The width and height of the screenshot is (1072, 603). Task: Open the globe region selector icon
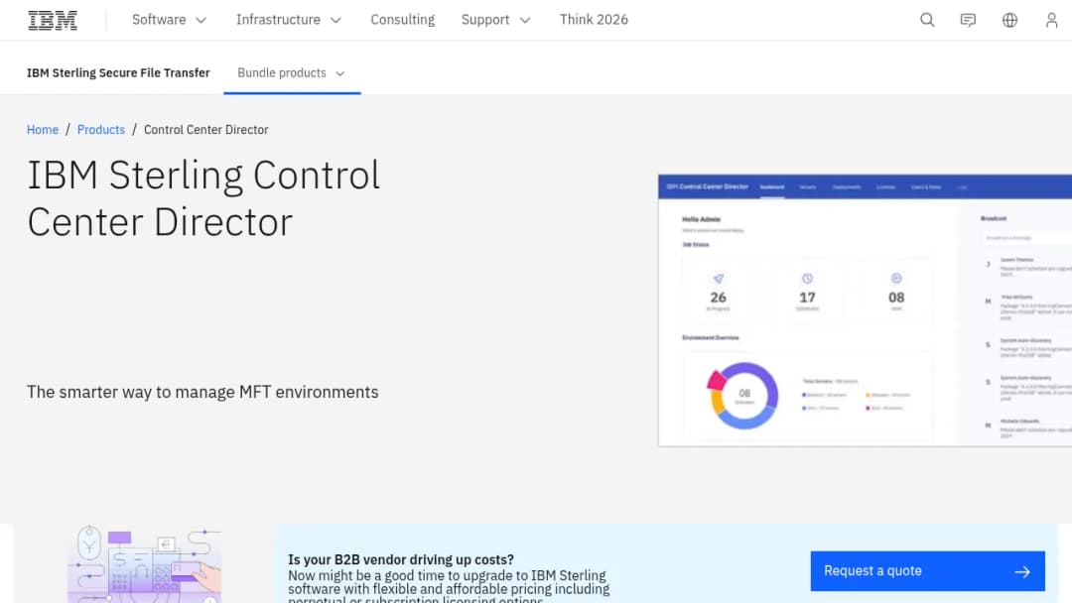1009,20
